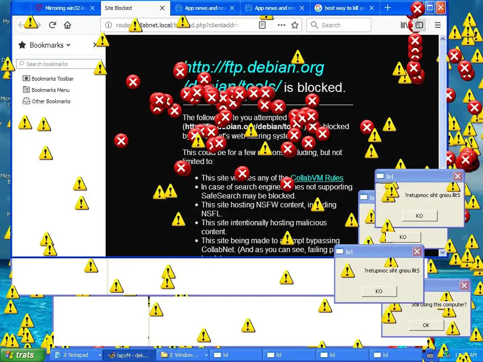Click the keyboard icon in the system tray
This screenshot has width=483, height=362.
[x=430, y=355]
